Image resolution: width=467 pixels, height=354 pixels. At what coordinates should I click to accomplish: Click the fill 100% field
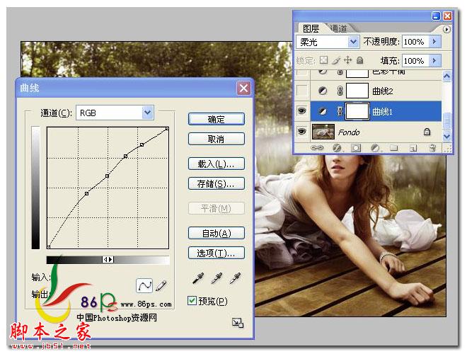415,60
